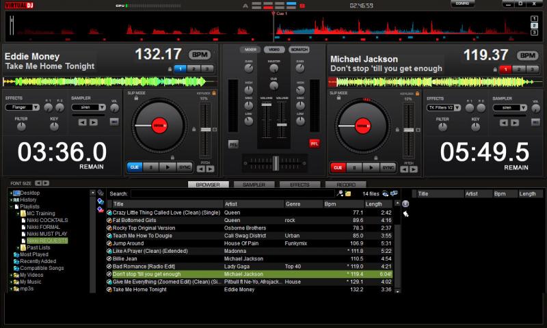This screenshot has width=547, height=328.
Task: Increase browser font size arrow
Action: pos(46,183)
